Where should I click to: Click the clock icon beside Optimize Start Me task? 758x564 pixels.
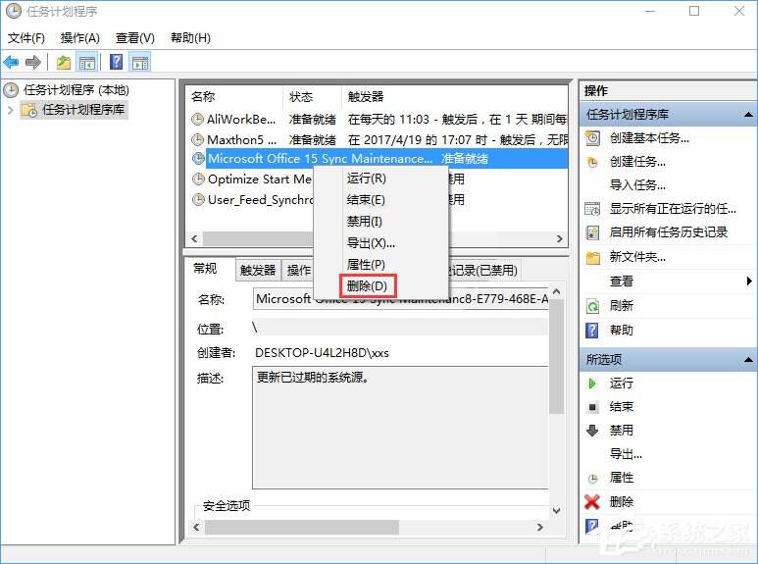pyautogui.click(x=198, y=179)
